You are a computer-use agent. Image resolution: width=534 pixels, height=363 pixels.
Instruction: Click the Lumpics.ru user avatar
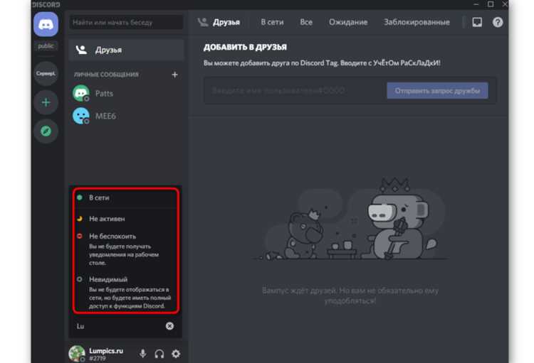77,354
